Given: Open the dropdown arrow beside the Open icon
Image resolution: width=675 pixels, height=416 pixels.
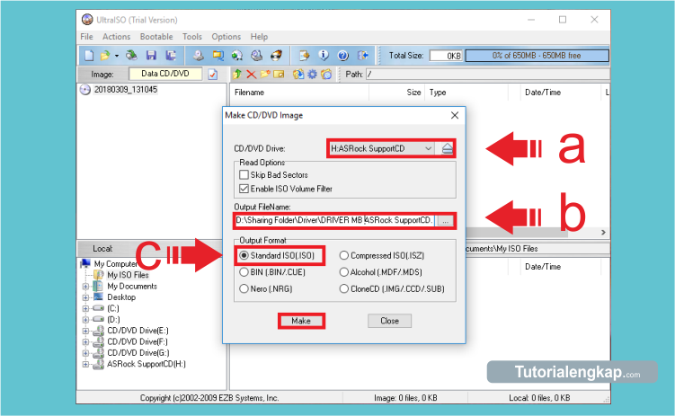Looking at the screenshot, I should coord(117,56).
